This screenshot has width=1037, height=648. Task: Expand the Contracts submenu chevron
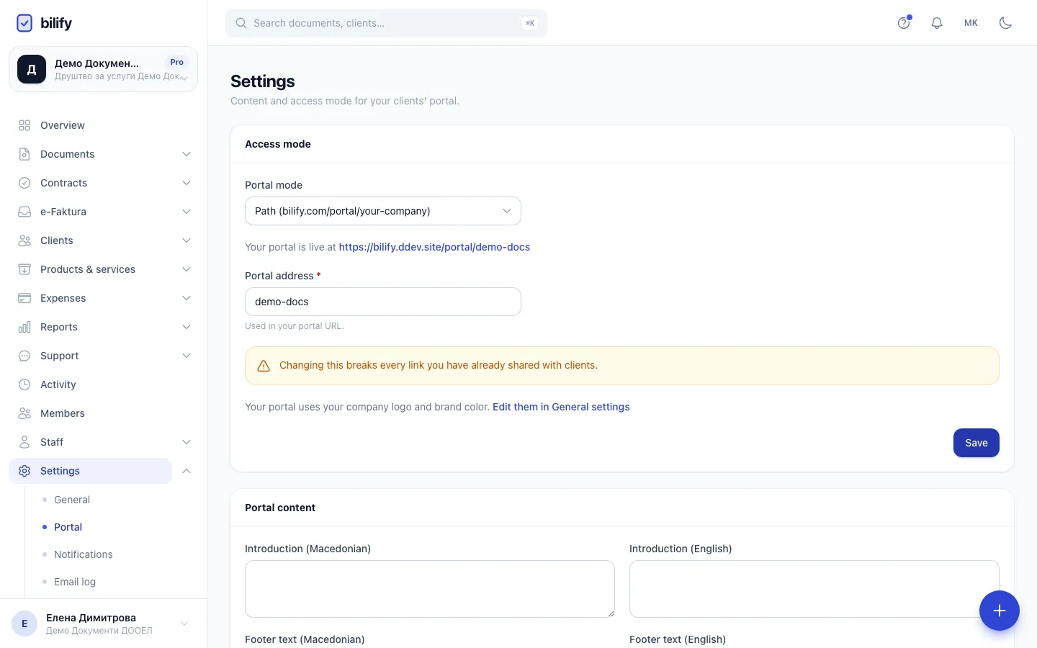tap(187, 183)
